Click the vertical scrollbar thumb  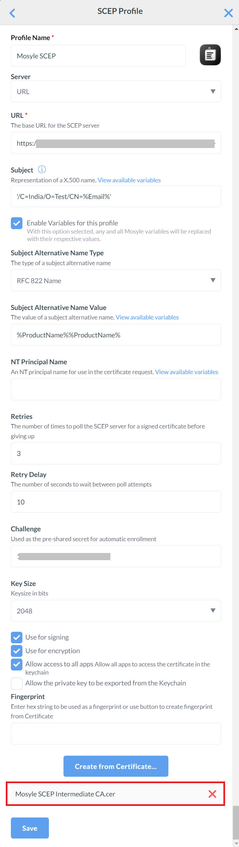click(x=236, y=822)
